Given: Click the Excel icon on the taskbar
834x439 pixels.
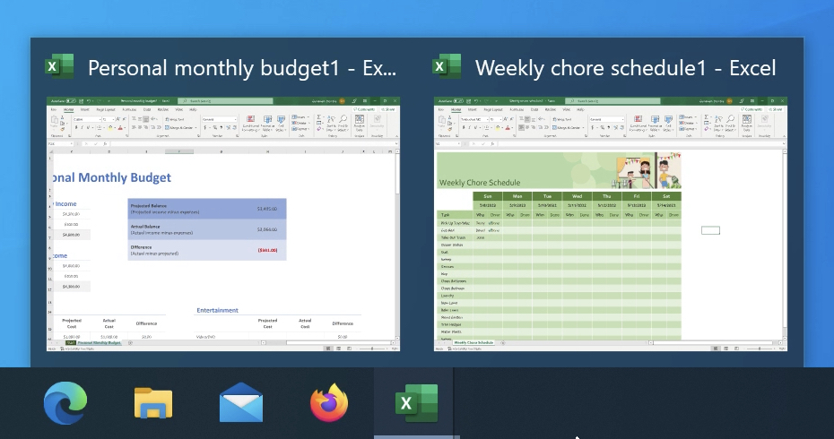Looking at the screenshot, I should point(416,404).
